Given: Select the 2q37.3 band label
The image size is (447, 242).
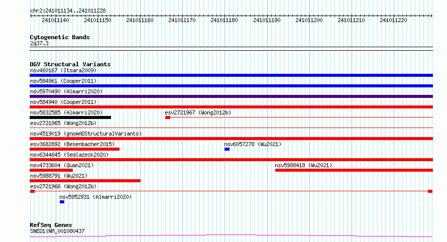Looking at the screenshot, I should tap(39, 43).
